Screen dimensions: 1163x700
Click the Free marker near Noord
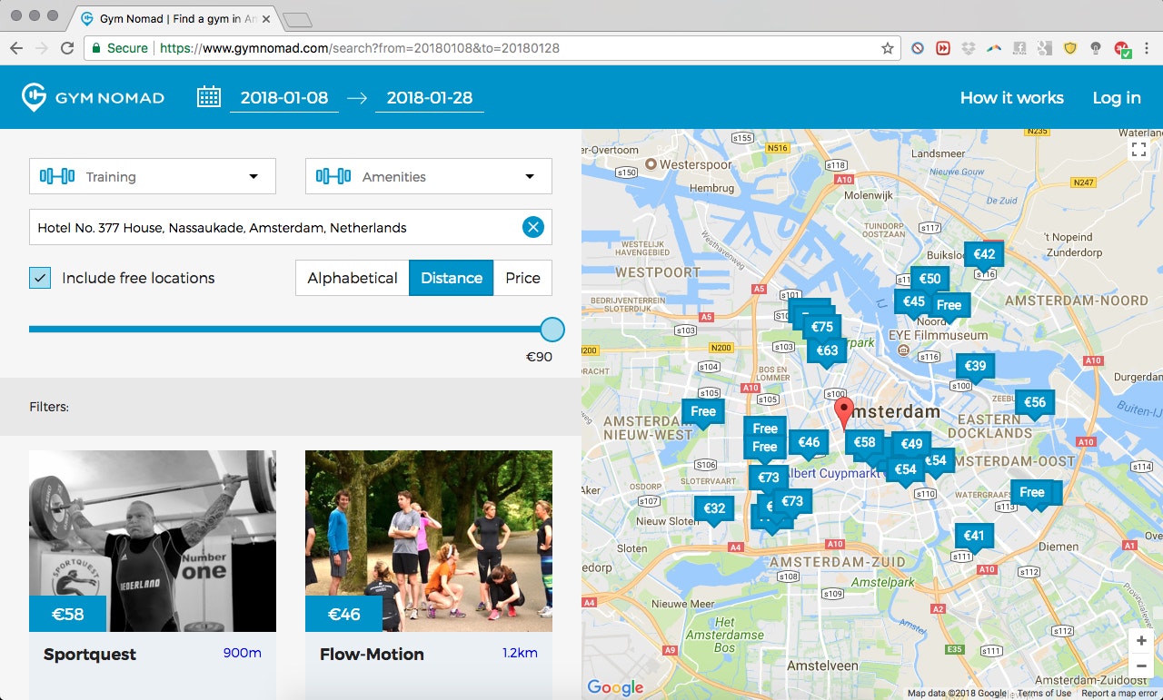pos(949,306)
